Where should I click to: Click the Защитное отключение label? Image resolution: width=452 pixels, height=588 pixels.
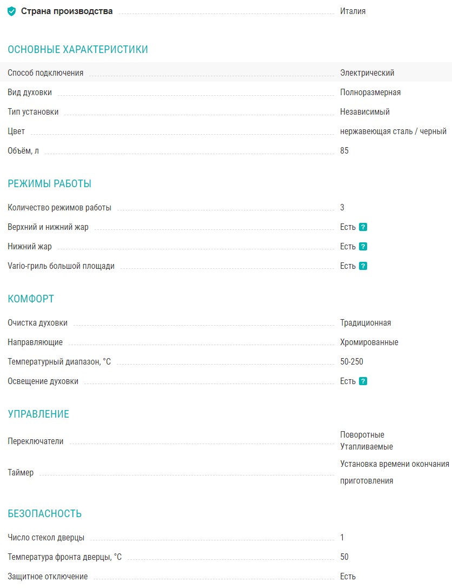(x=48, y=577)
